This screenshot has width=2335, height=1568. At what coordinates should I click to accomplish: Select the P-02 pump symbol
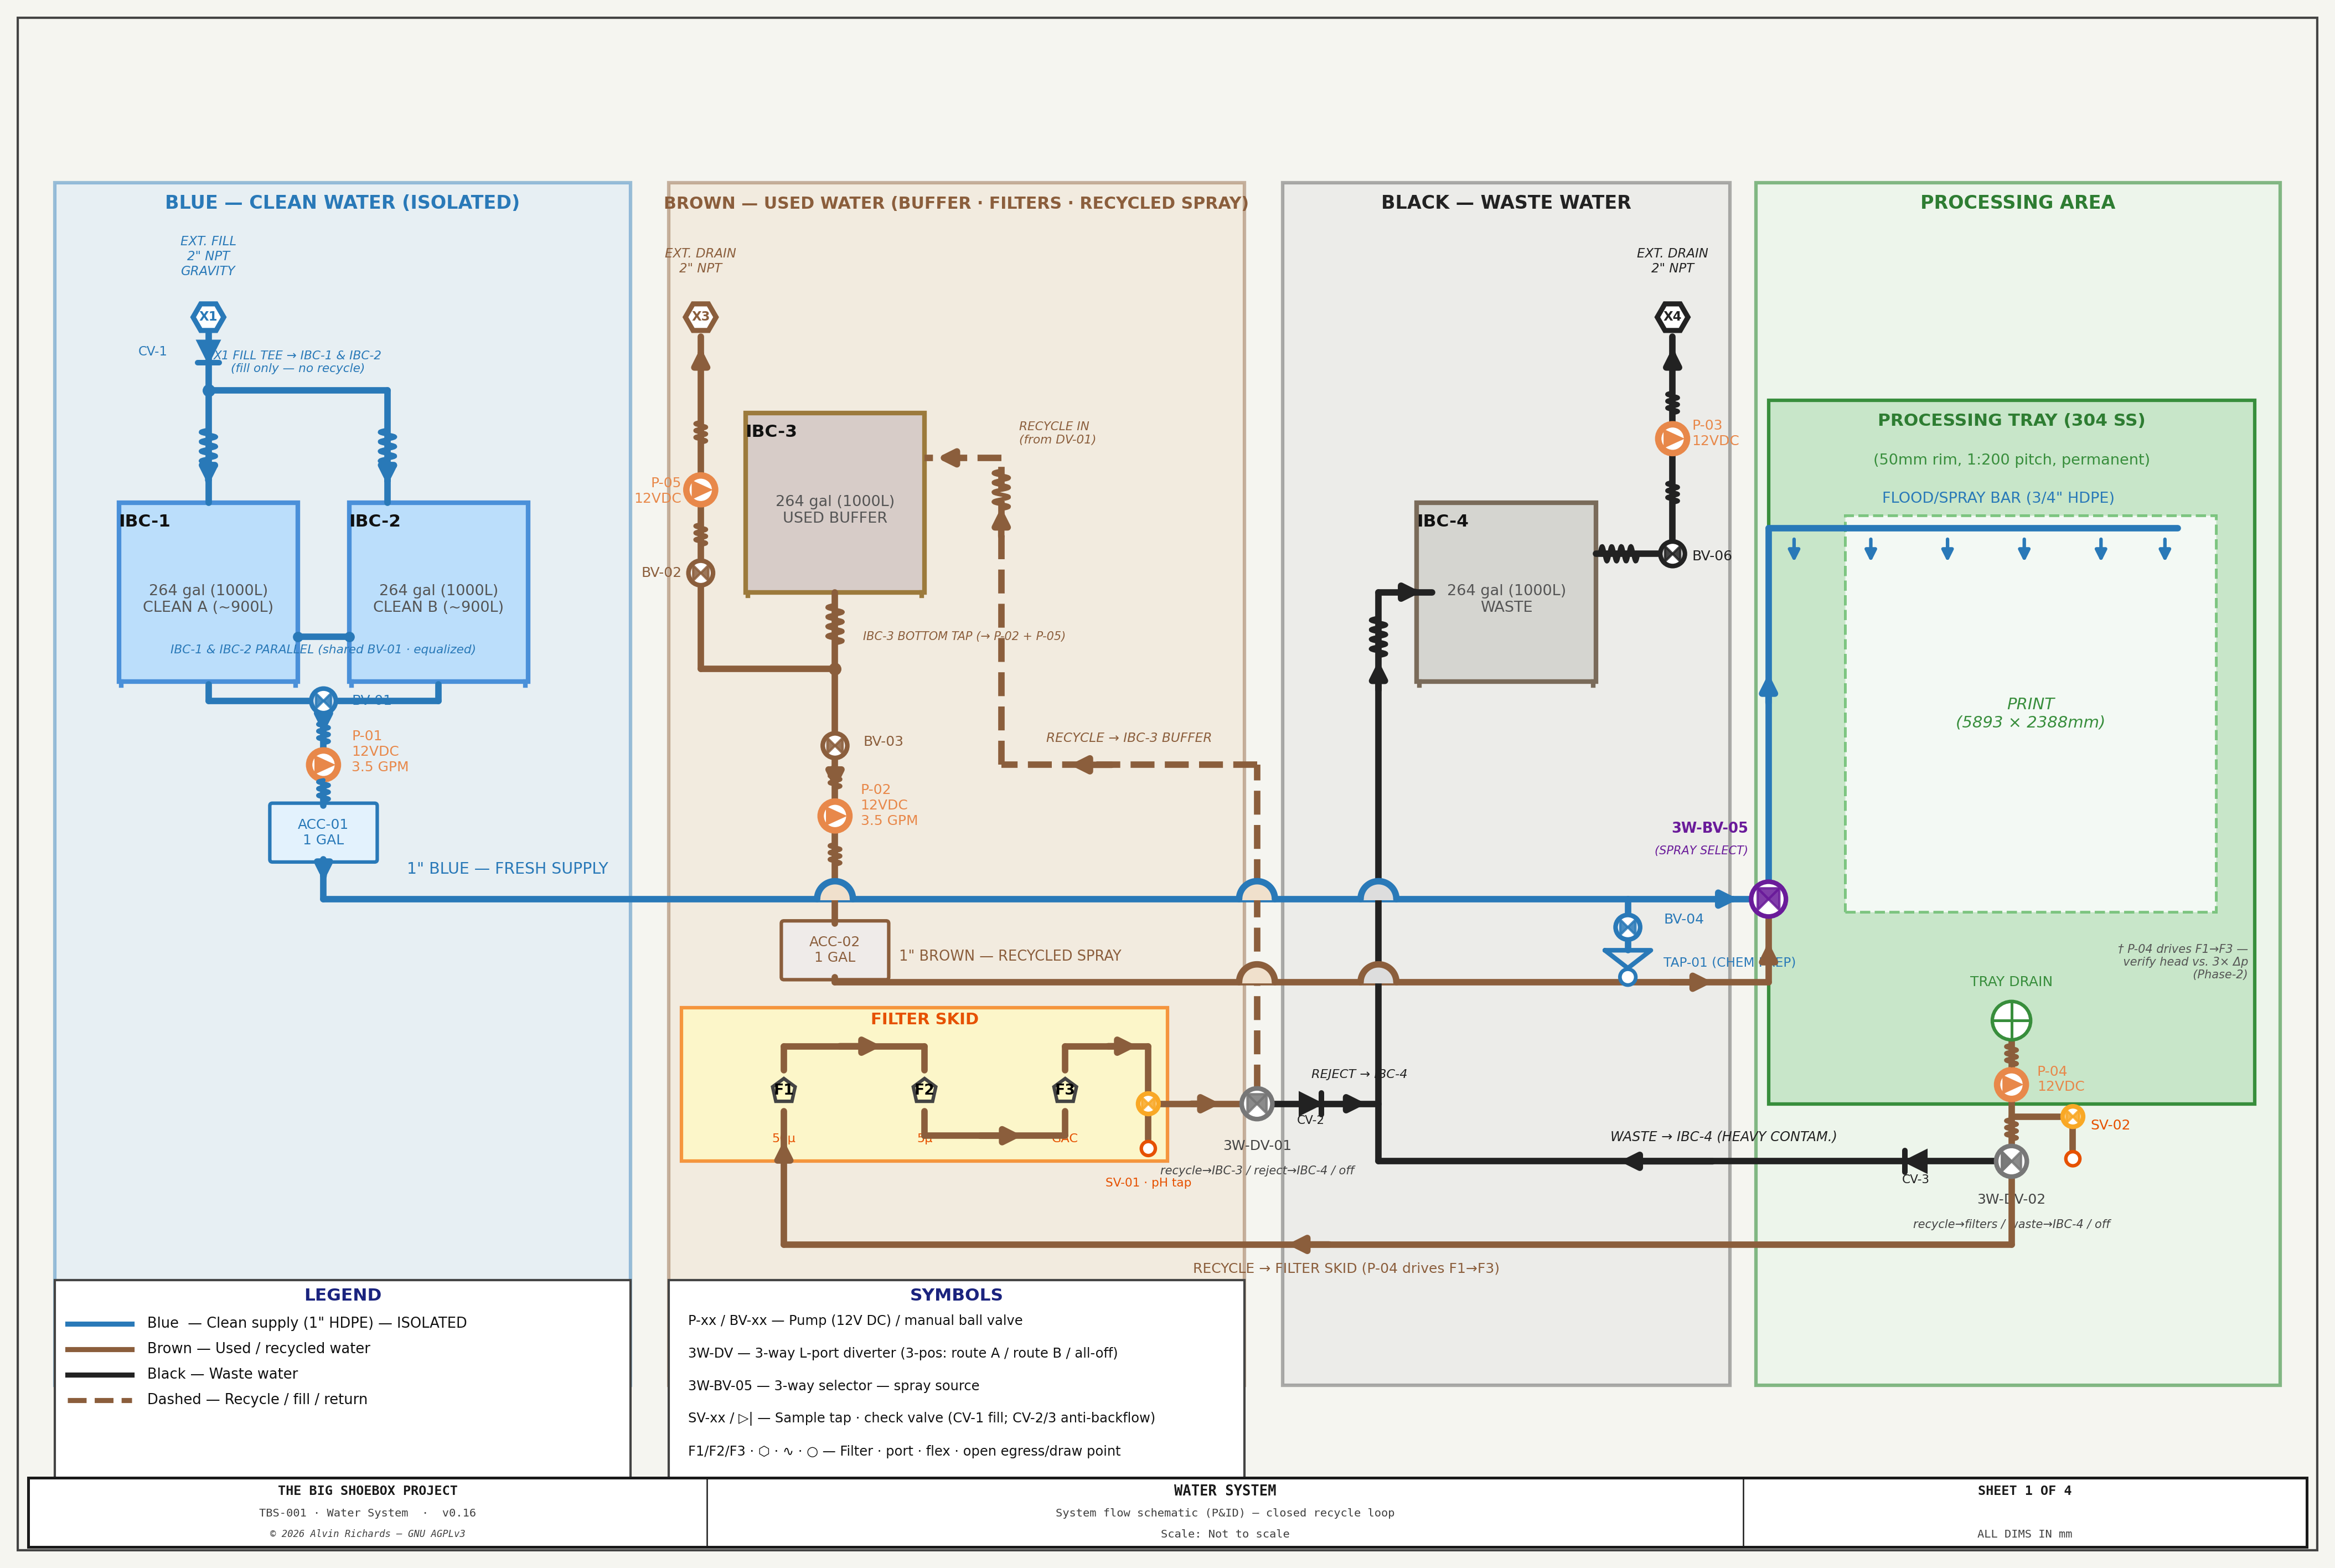pos(835,816)
